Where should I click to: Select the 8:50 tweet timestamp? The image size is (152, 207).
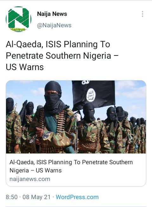(12, 197)
